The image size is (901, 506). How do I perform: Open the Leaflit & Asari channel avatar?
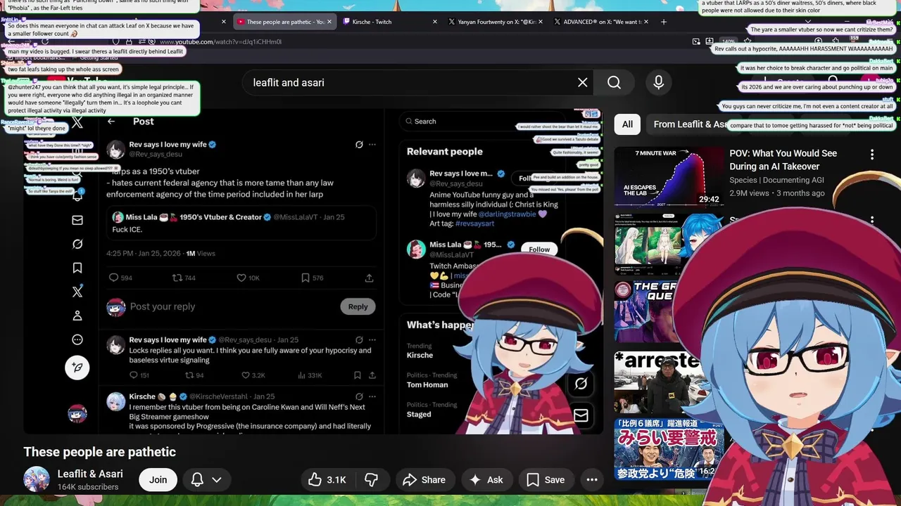coord(37,479)
